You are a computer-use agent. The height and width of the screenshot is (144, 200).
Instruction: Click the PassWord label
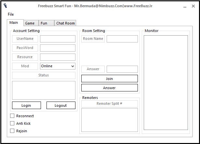click(x=25, y=48)
